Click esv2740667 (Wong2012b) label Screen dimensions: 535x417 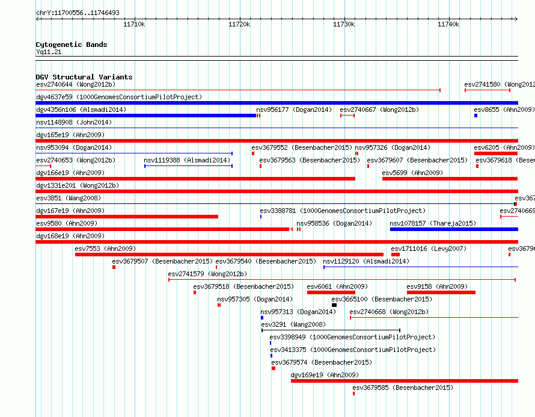coord(379,110)
